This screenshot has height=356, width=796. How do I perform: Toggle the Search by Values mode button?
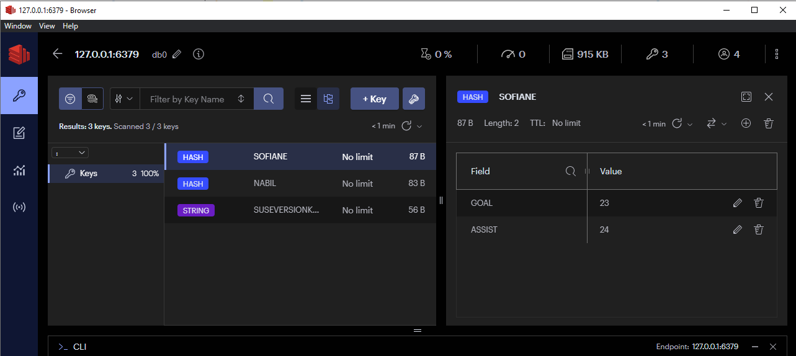[92, 99]
